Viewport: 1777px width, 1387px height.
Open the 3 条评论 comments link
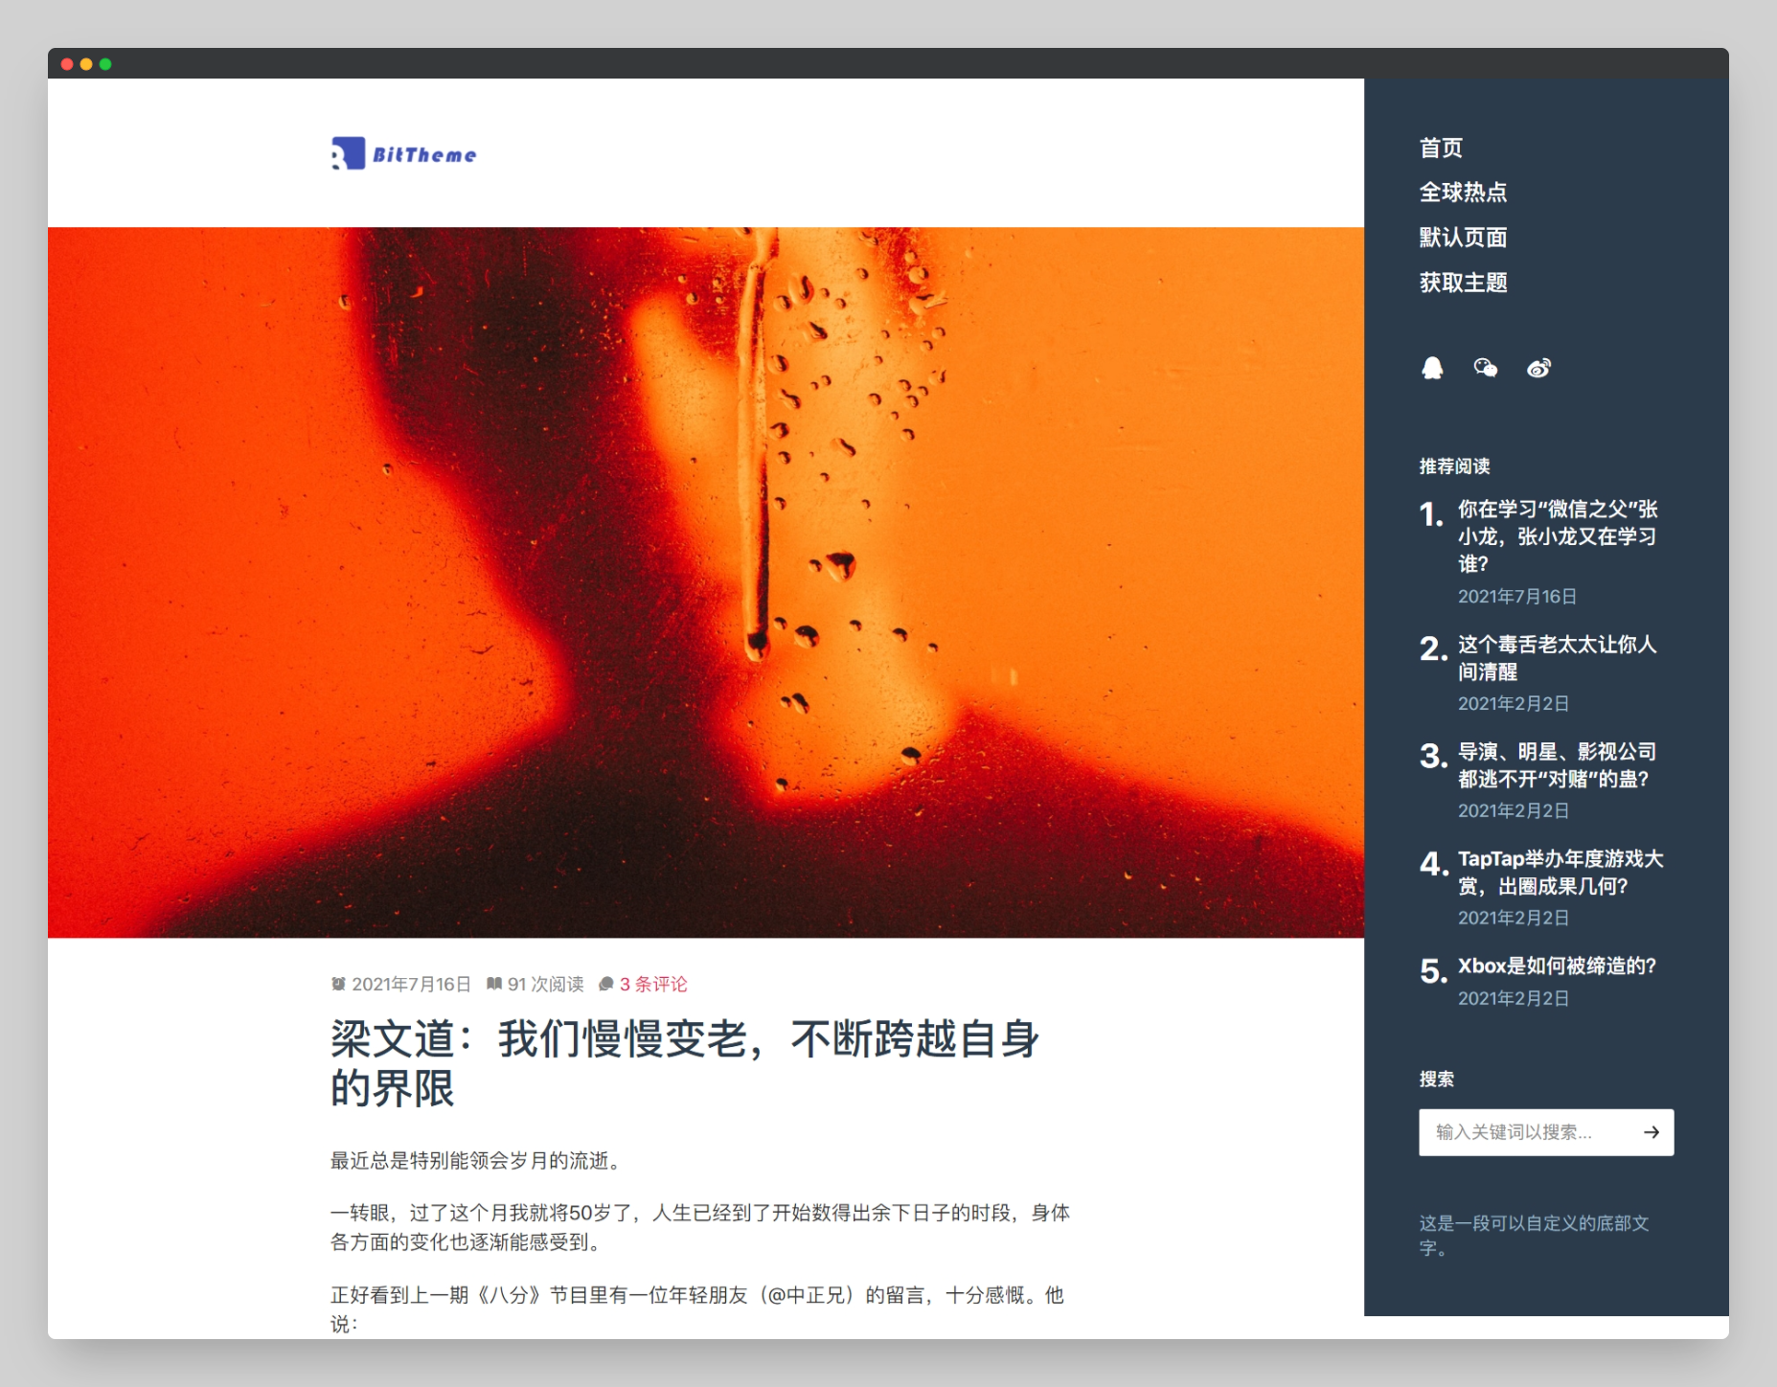(653, 984)
